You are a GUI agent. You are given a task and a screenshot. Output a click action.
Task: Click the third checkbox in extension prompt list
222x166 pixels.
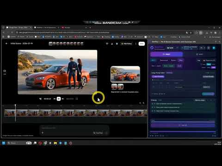click(x=153, y=111)
